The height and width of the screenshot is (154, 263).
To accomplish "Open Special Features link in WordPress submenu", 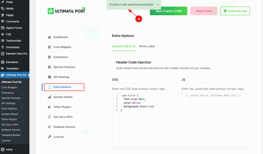I will (x=11, y=98).
